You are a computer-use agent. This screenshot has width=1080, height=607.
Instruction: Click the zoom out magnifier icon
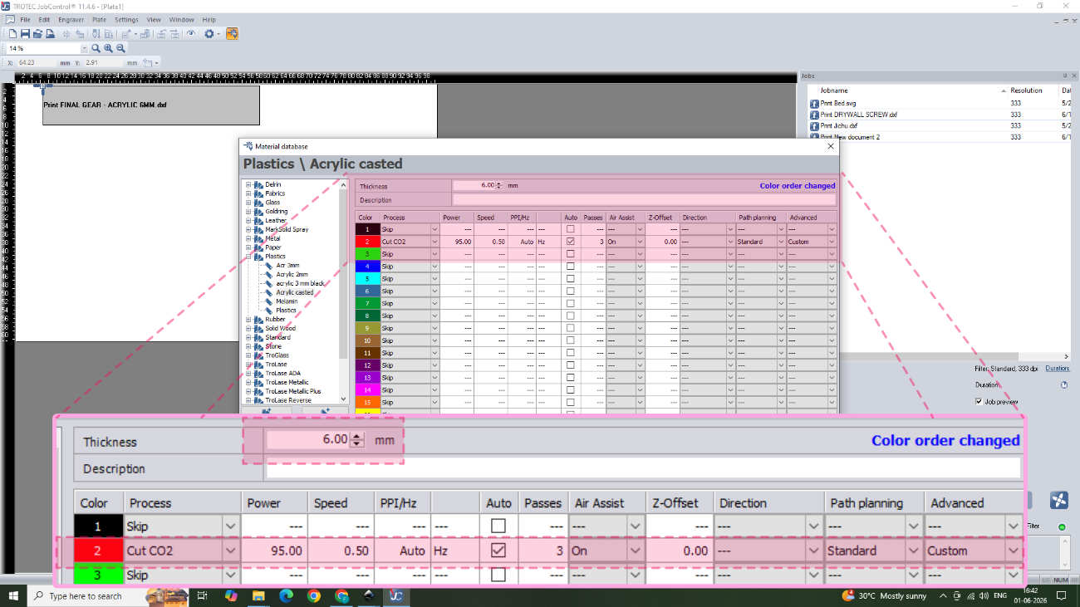click(120, 48)
